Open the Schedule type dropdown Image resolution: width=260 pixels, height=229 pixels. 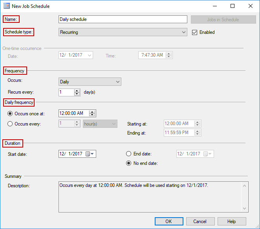pos(123,32)
